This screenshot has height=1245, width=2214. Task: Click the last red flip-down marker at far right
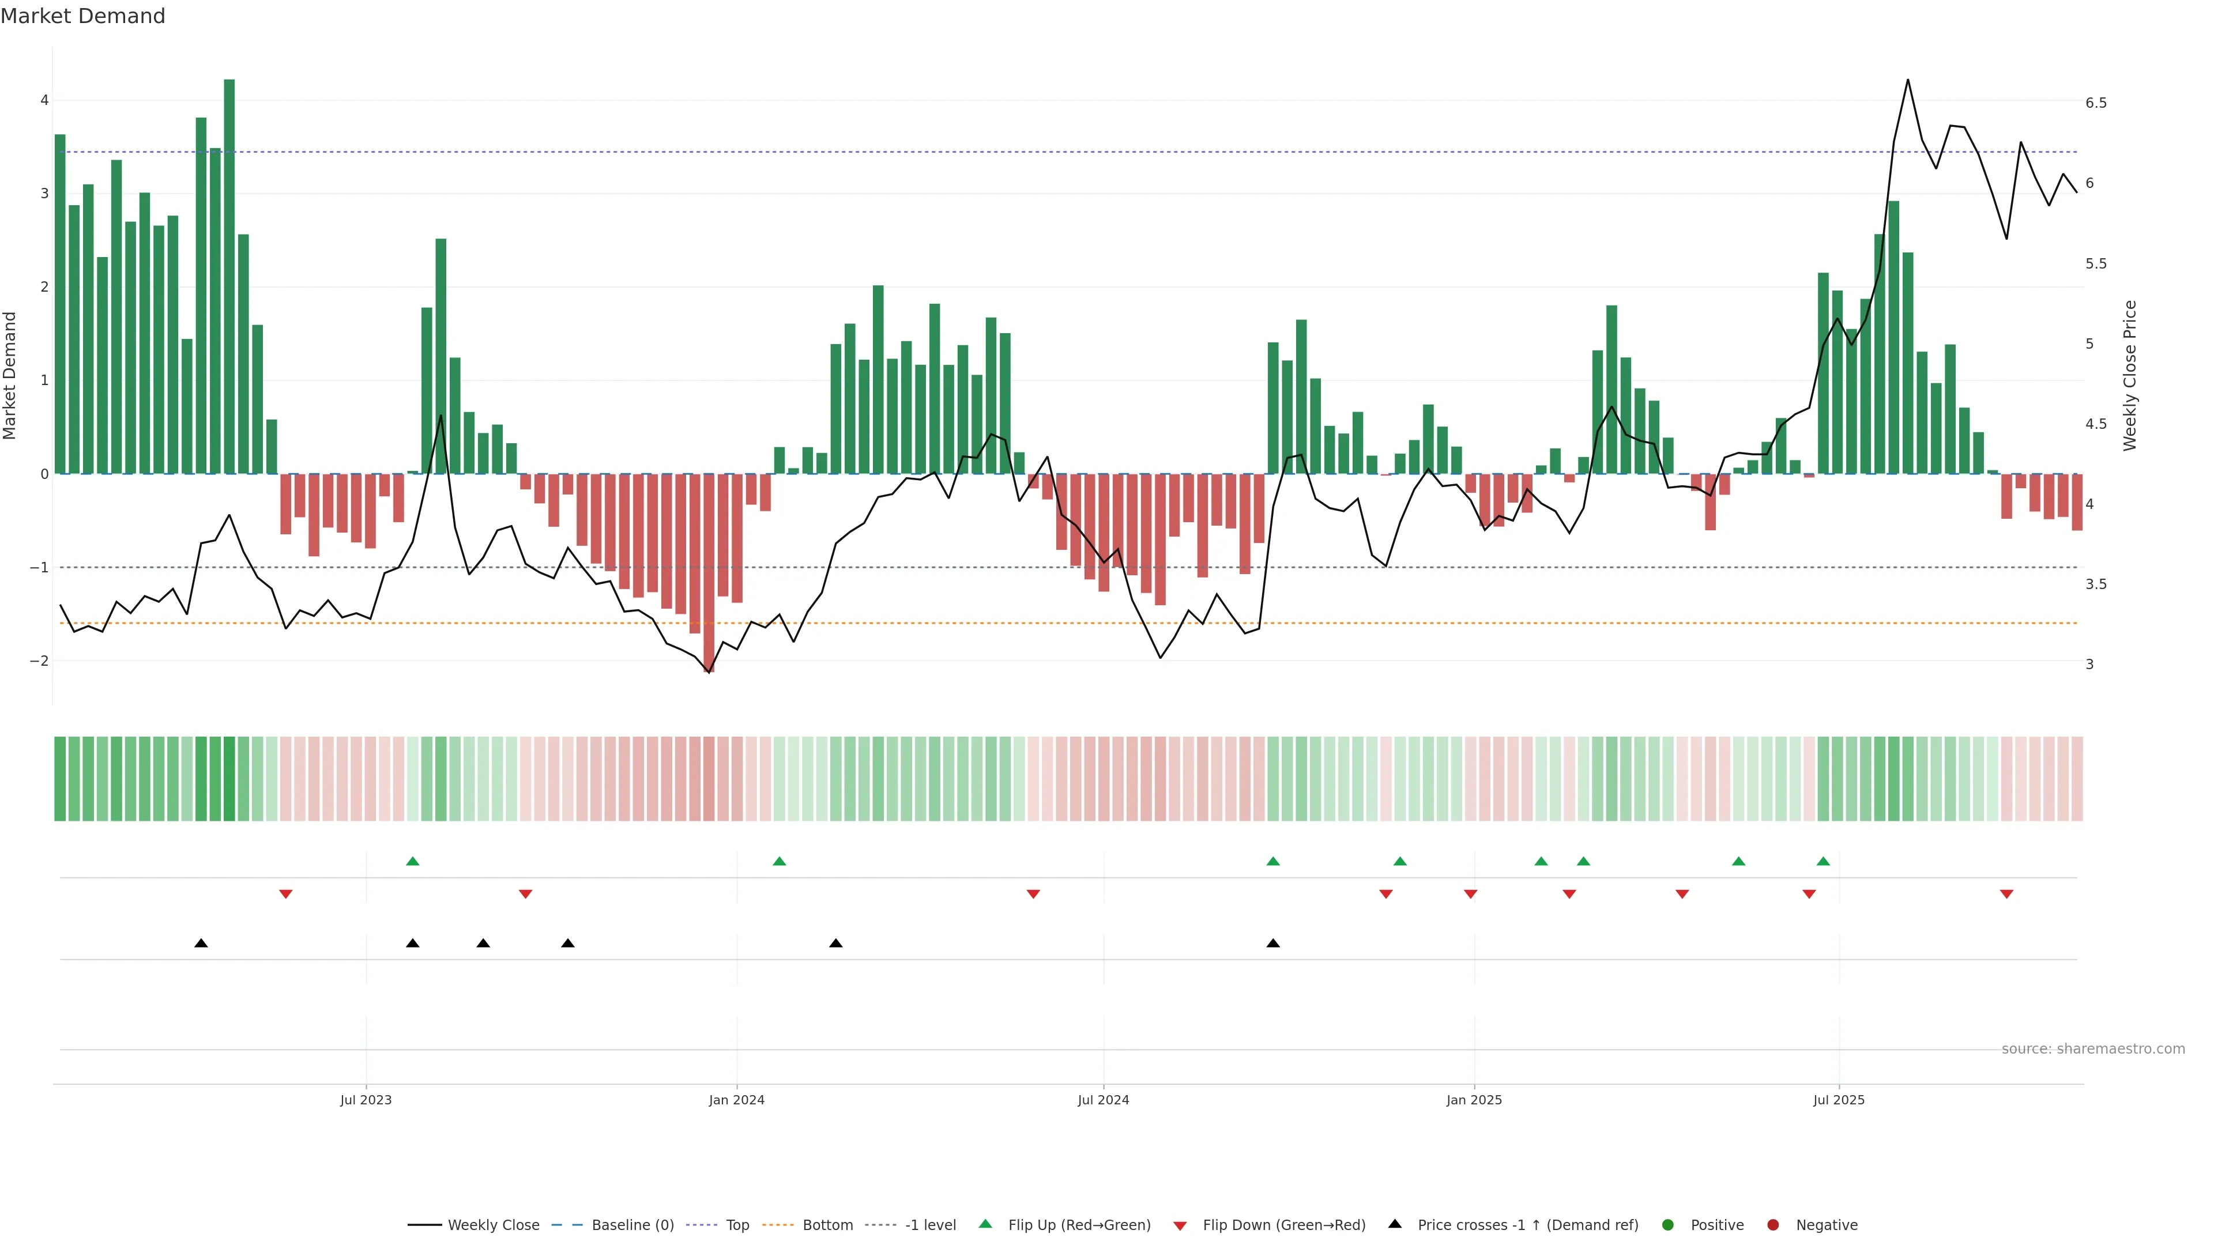tap(2007, 895)
